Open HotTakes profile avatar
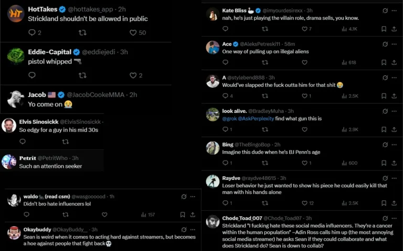Screen dimensions: 403x251 (x=16, y=14)
